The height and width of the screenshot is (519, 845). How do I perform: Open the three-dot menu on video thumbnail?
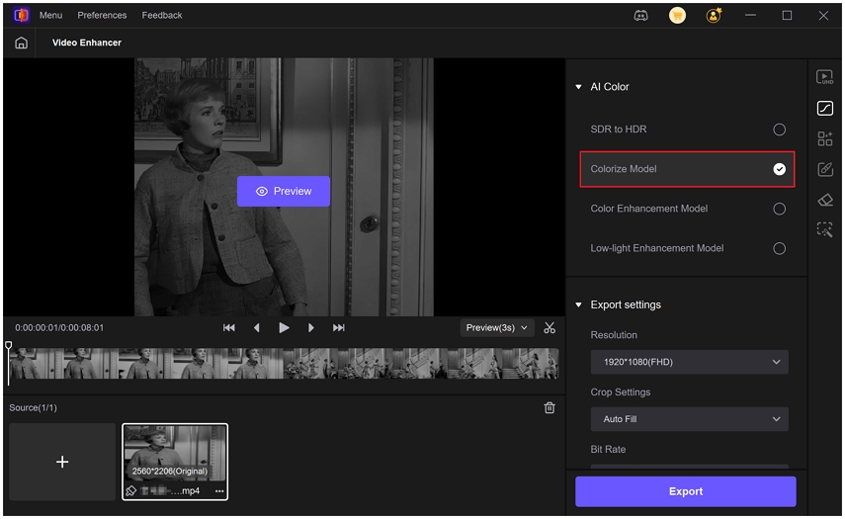(218, 491)
